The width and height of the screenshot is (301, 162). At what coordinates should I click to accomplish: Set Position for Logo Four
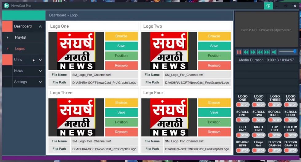click(x=214, y=122)
